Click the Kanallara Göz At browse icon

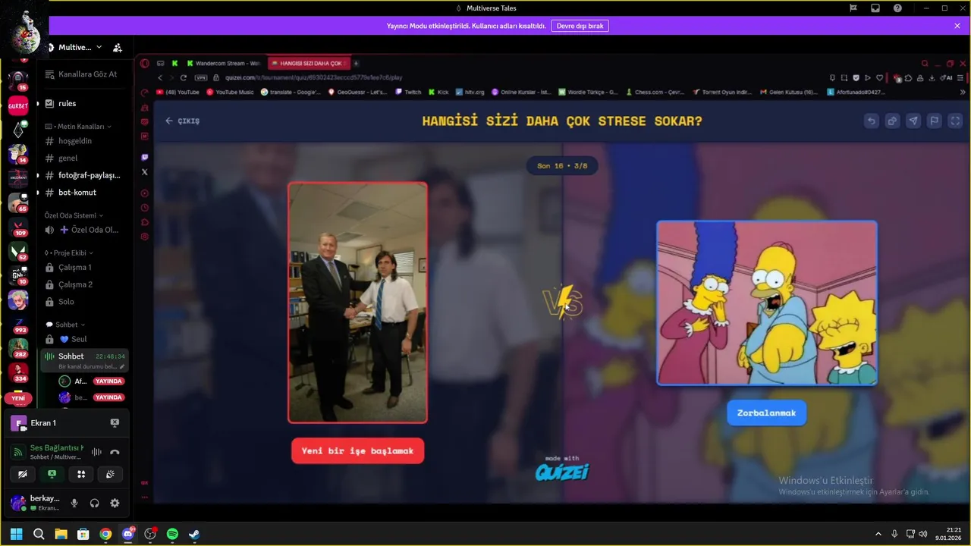(50, 74)
